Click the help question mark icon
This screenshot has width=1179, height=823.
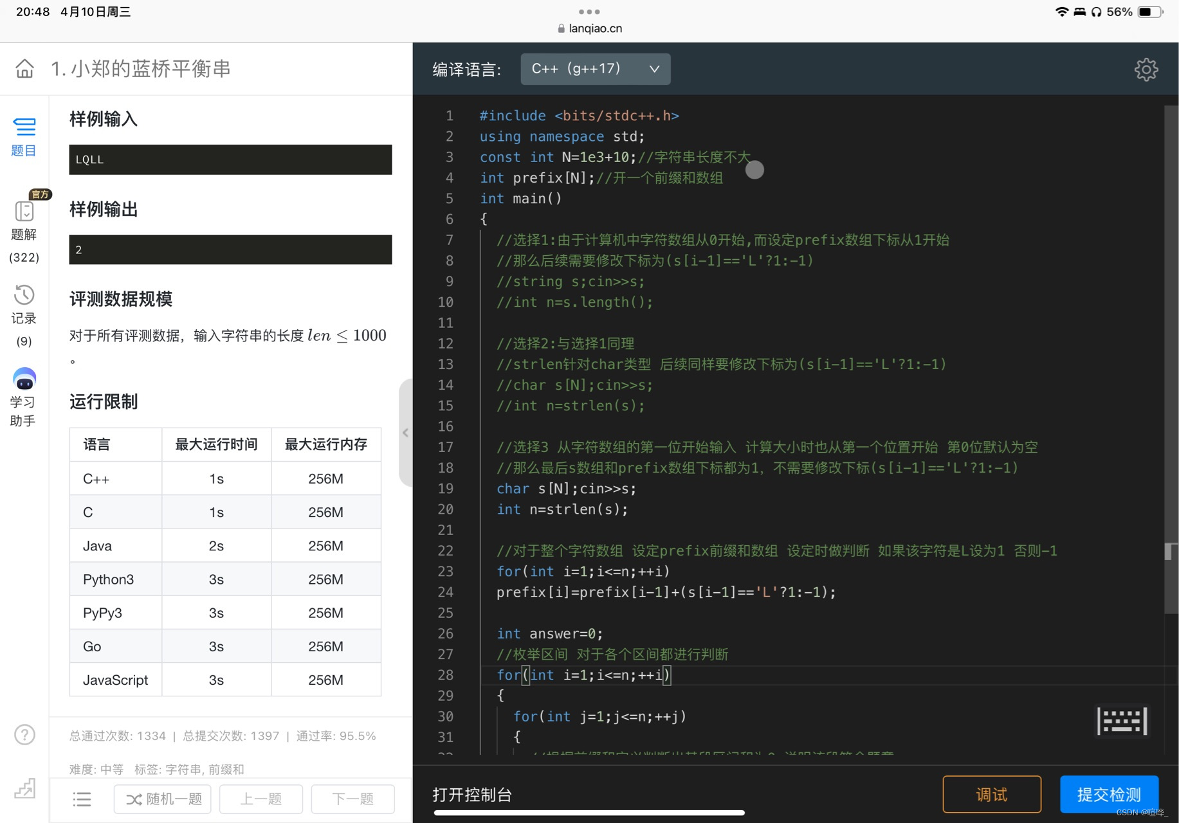point(24,734)
